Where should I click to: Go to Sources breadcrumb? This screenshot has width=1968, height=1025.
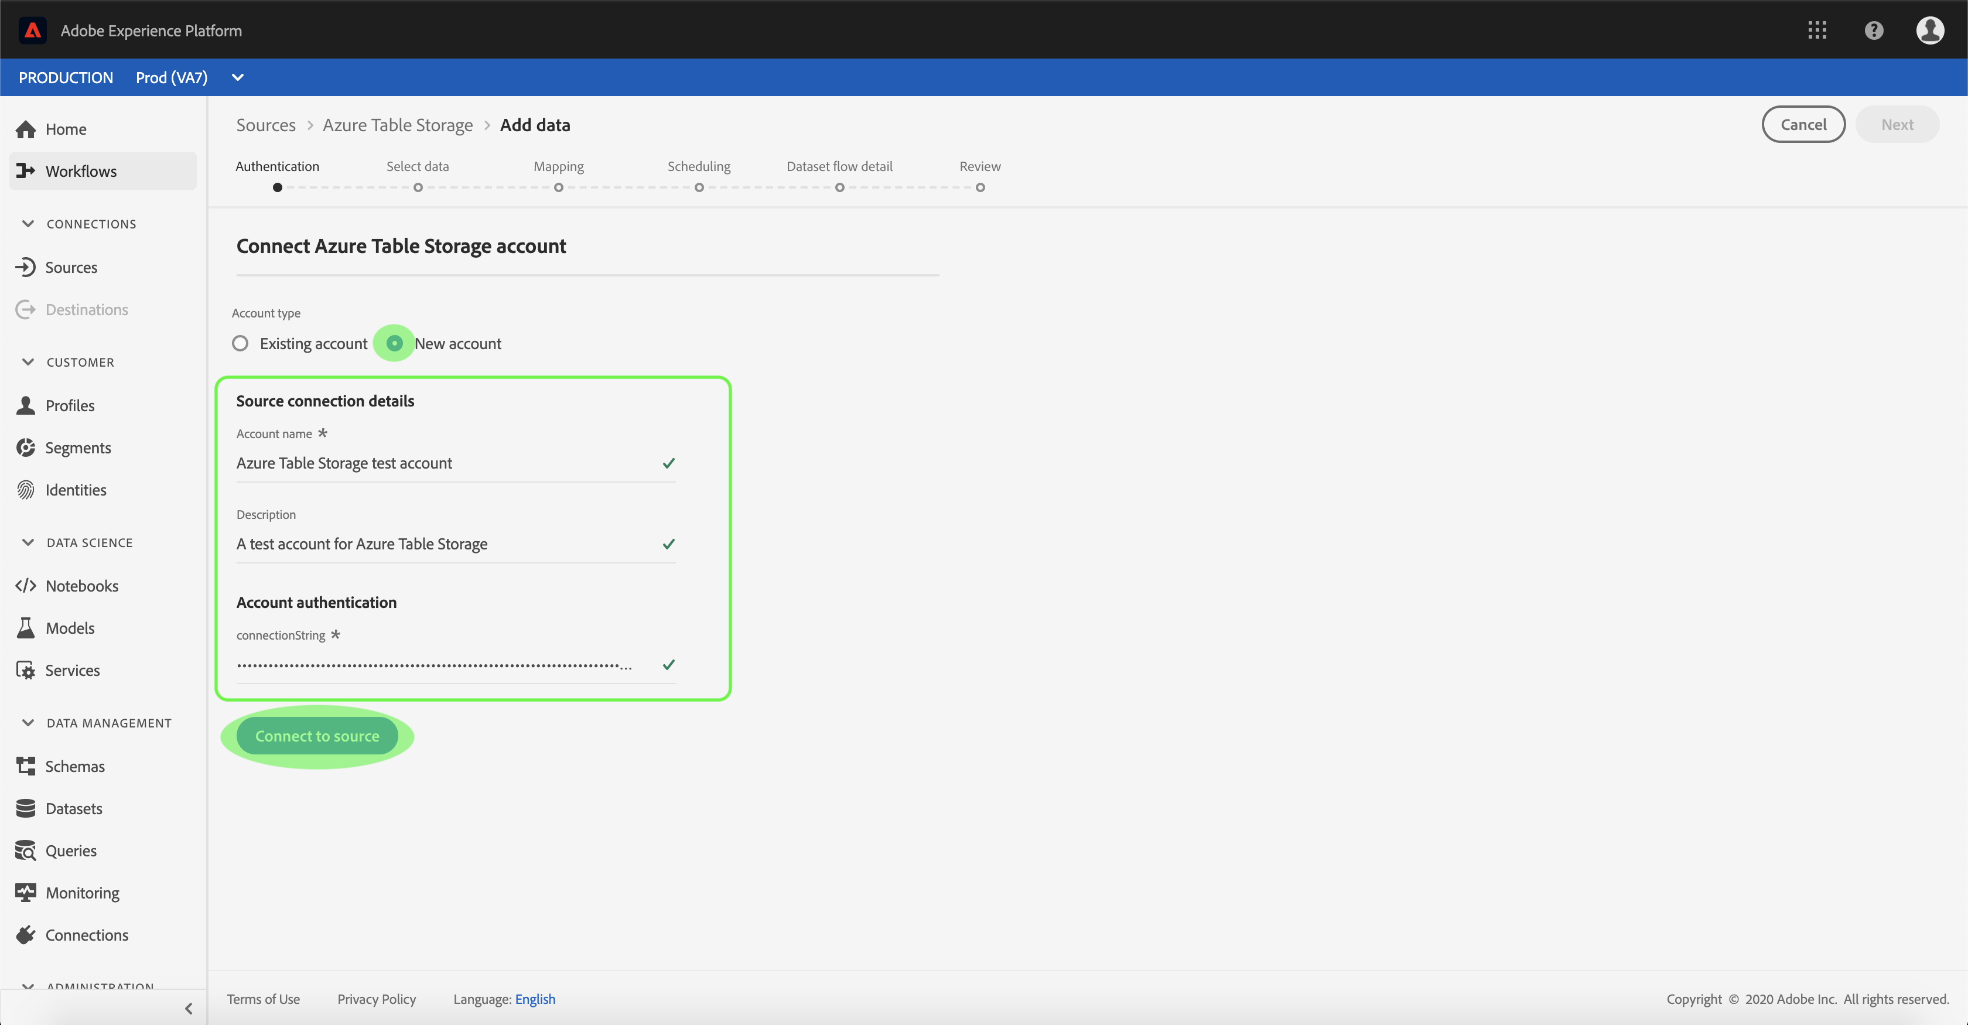265,125
